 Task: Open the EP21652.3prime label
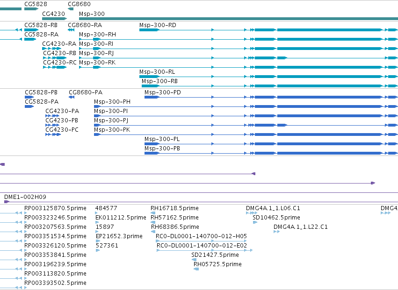click(x=119, y=236)
